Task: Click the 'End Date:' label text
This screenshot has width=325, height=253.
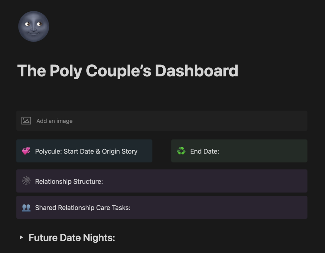Action: (204, 151)
